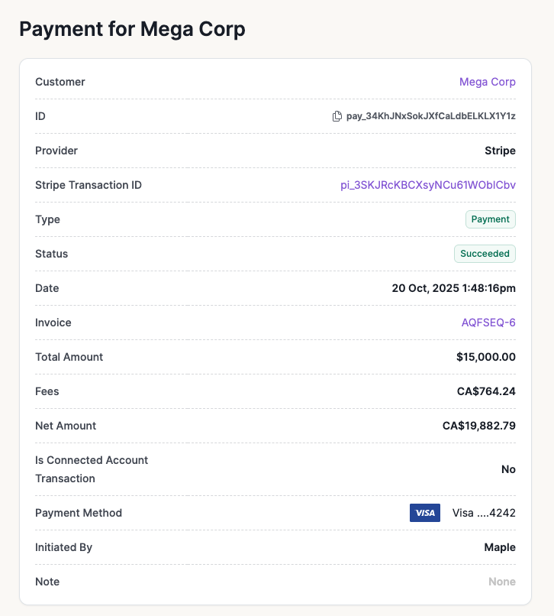Click the Connected Account Transaction value No
This screenshot has width=554, height=616.
point(508,469)
